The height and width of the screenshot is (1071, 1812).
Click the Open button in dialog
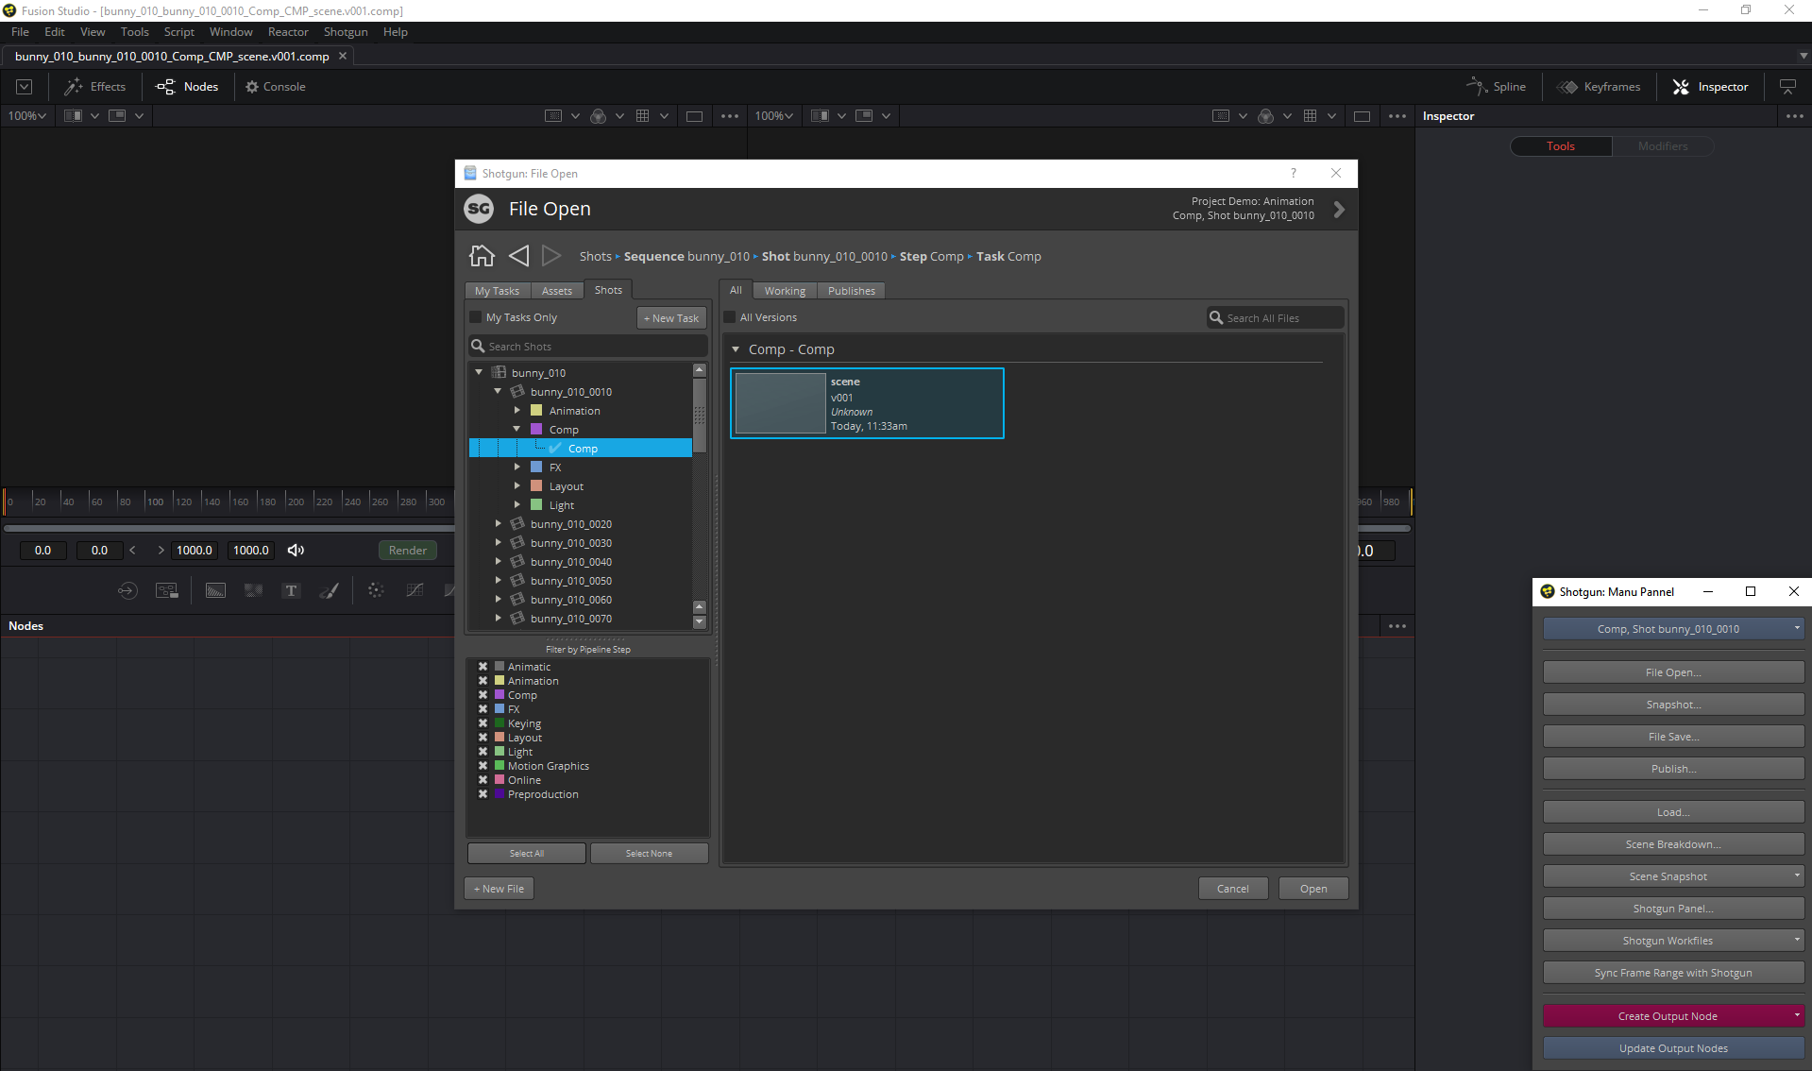pos(1313,889)
